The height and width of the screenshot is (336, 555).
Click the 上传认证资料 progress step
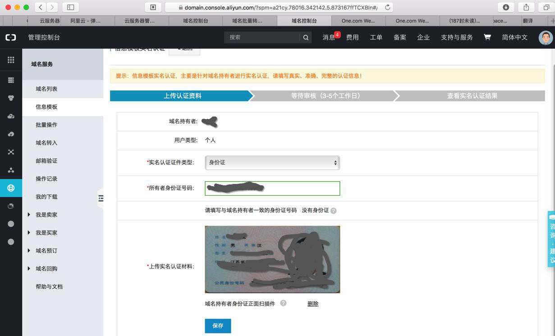[x=182, y=96]
